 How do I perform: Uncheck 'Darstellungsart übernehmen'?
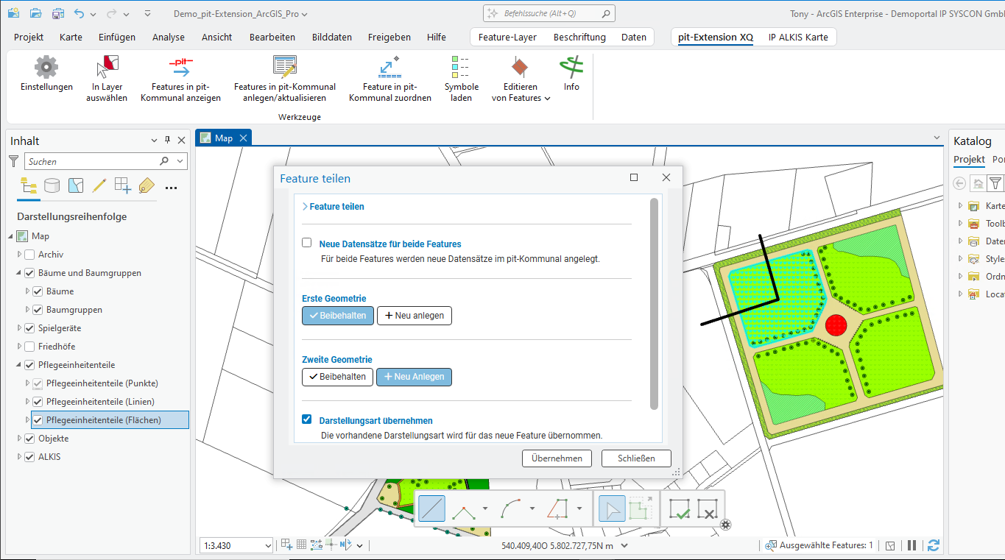click(x=306, y=419)
